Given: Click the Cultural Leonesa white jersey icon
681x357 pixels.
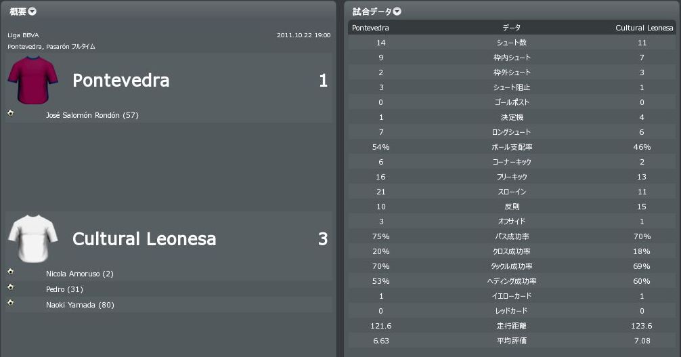Looking at the screenshot, I should [x=28, y=238].
